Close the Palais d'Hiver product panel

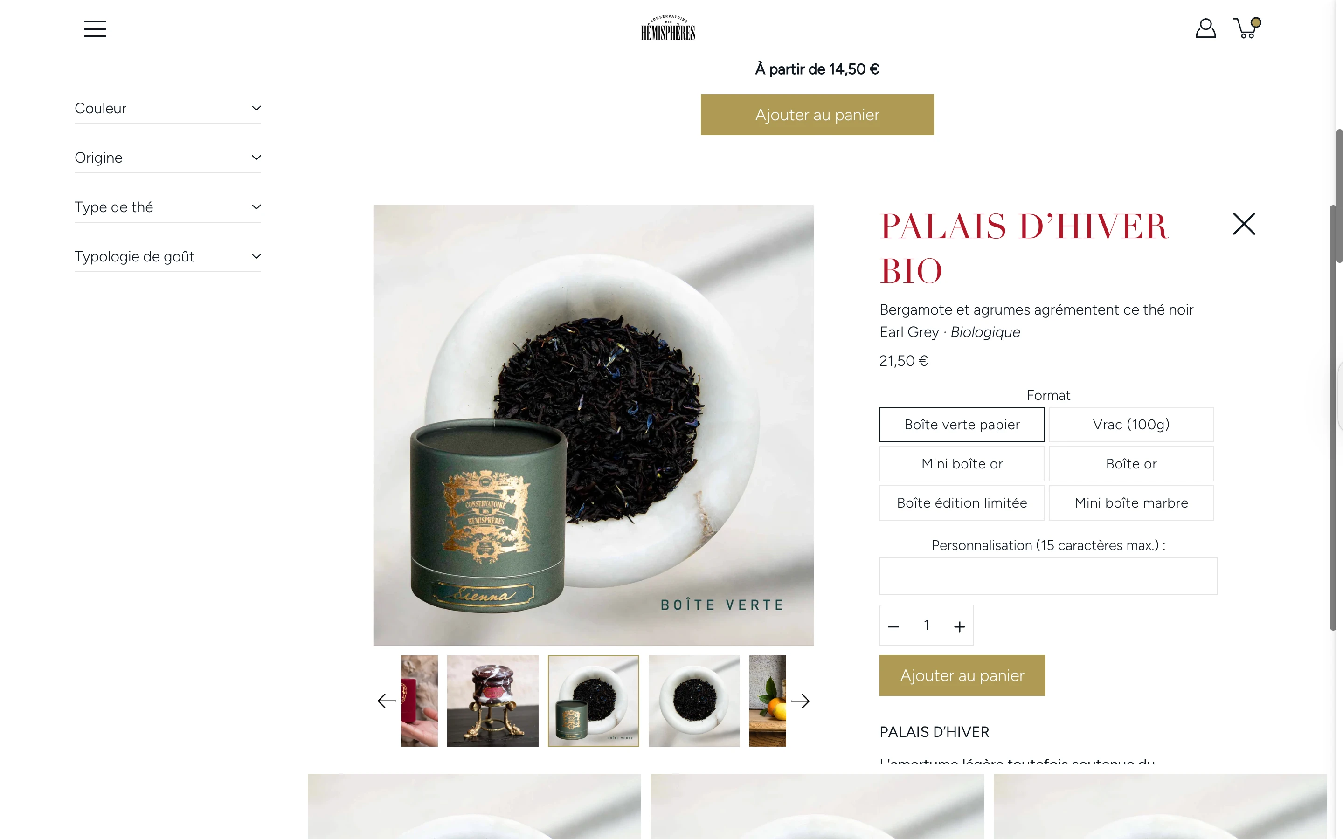coord(1244,224)
